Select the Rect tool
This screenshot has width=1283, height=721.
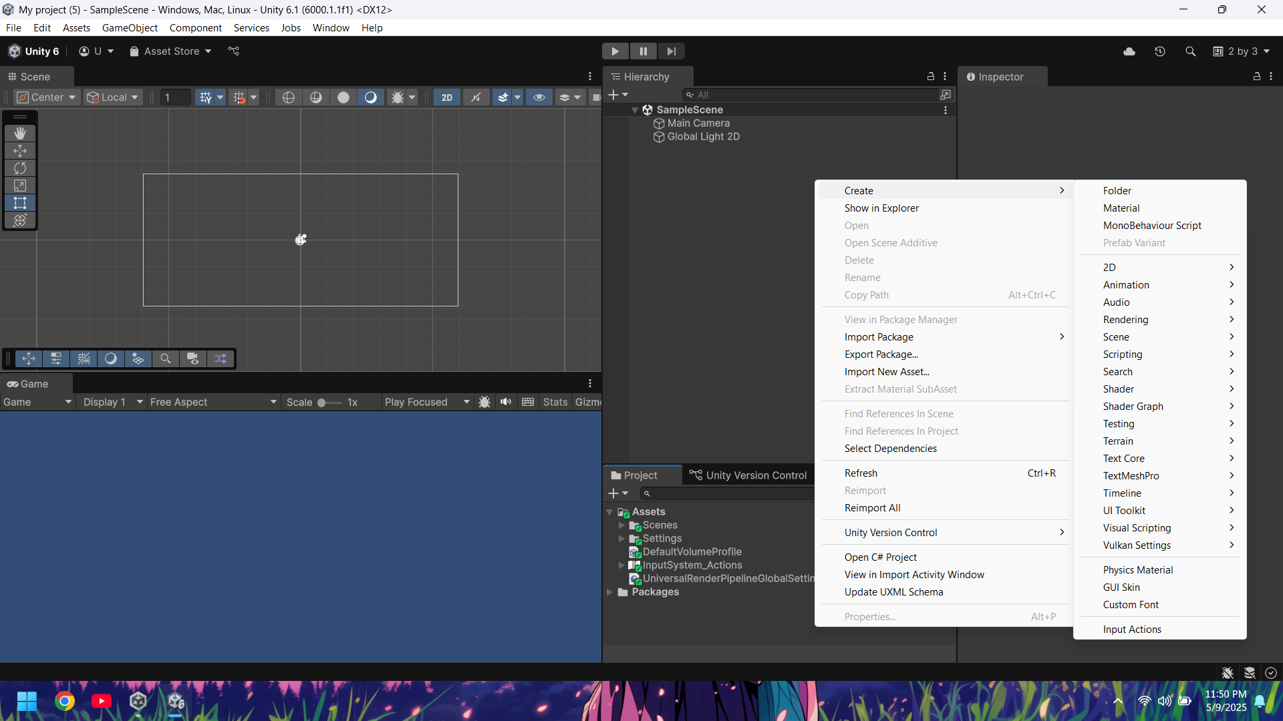pyautogui.click(x=20, y=203)
